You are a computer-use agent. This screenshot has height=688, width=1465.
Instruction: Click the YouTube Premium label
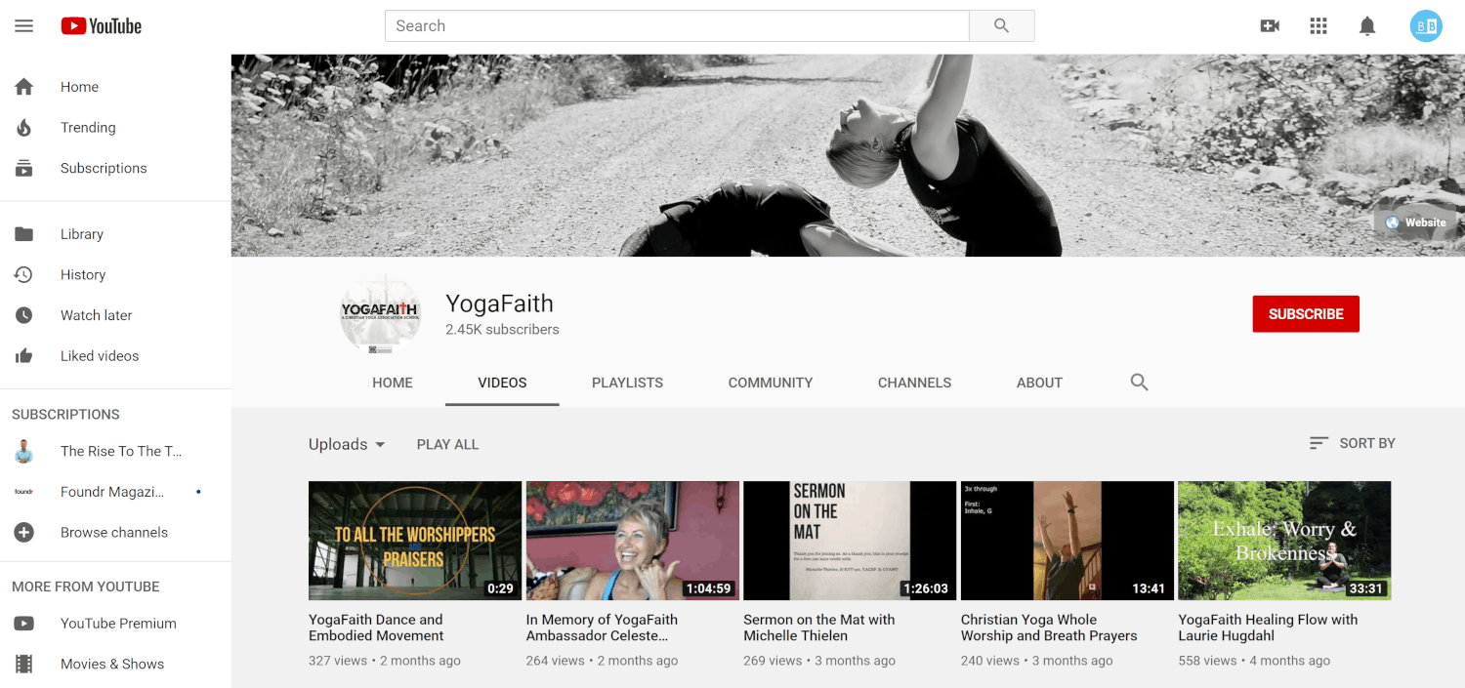(x=118, y=624)
